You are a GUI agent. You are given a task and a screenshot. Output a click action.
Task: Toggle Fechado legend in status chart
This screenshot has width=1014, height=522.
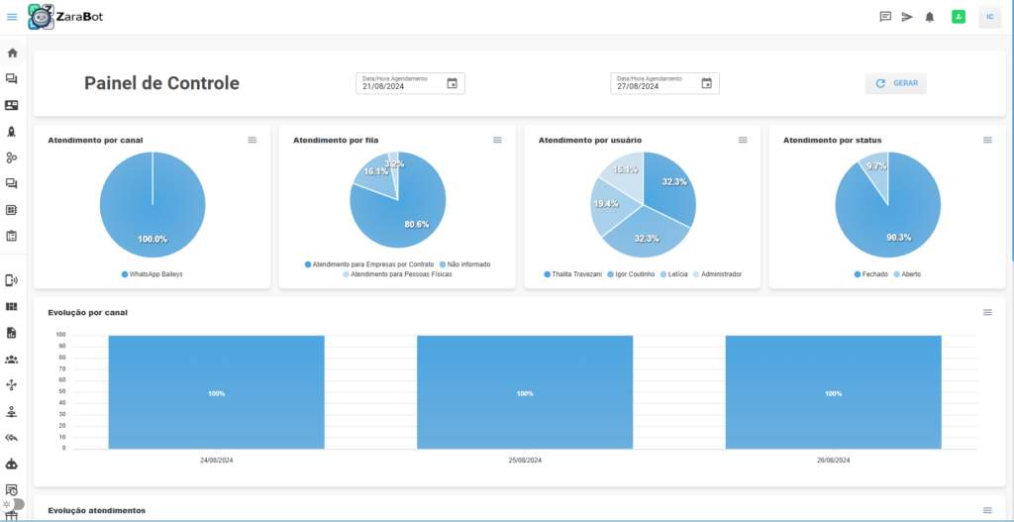(x=871, y=273)
